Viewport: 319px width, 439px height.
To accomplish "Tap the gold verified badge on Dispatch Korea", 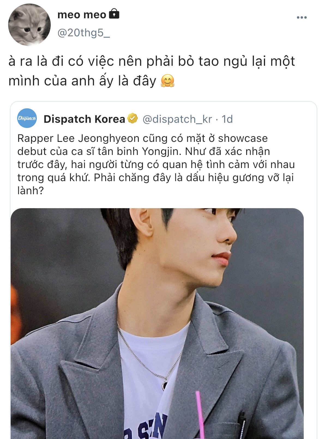I will pos(133,119).
